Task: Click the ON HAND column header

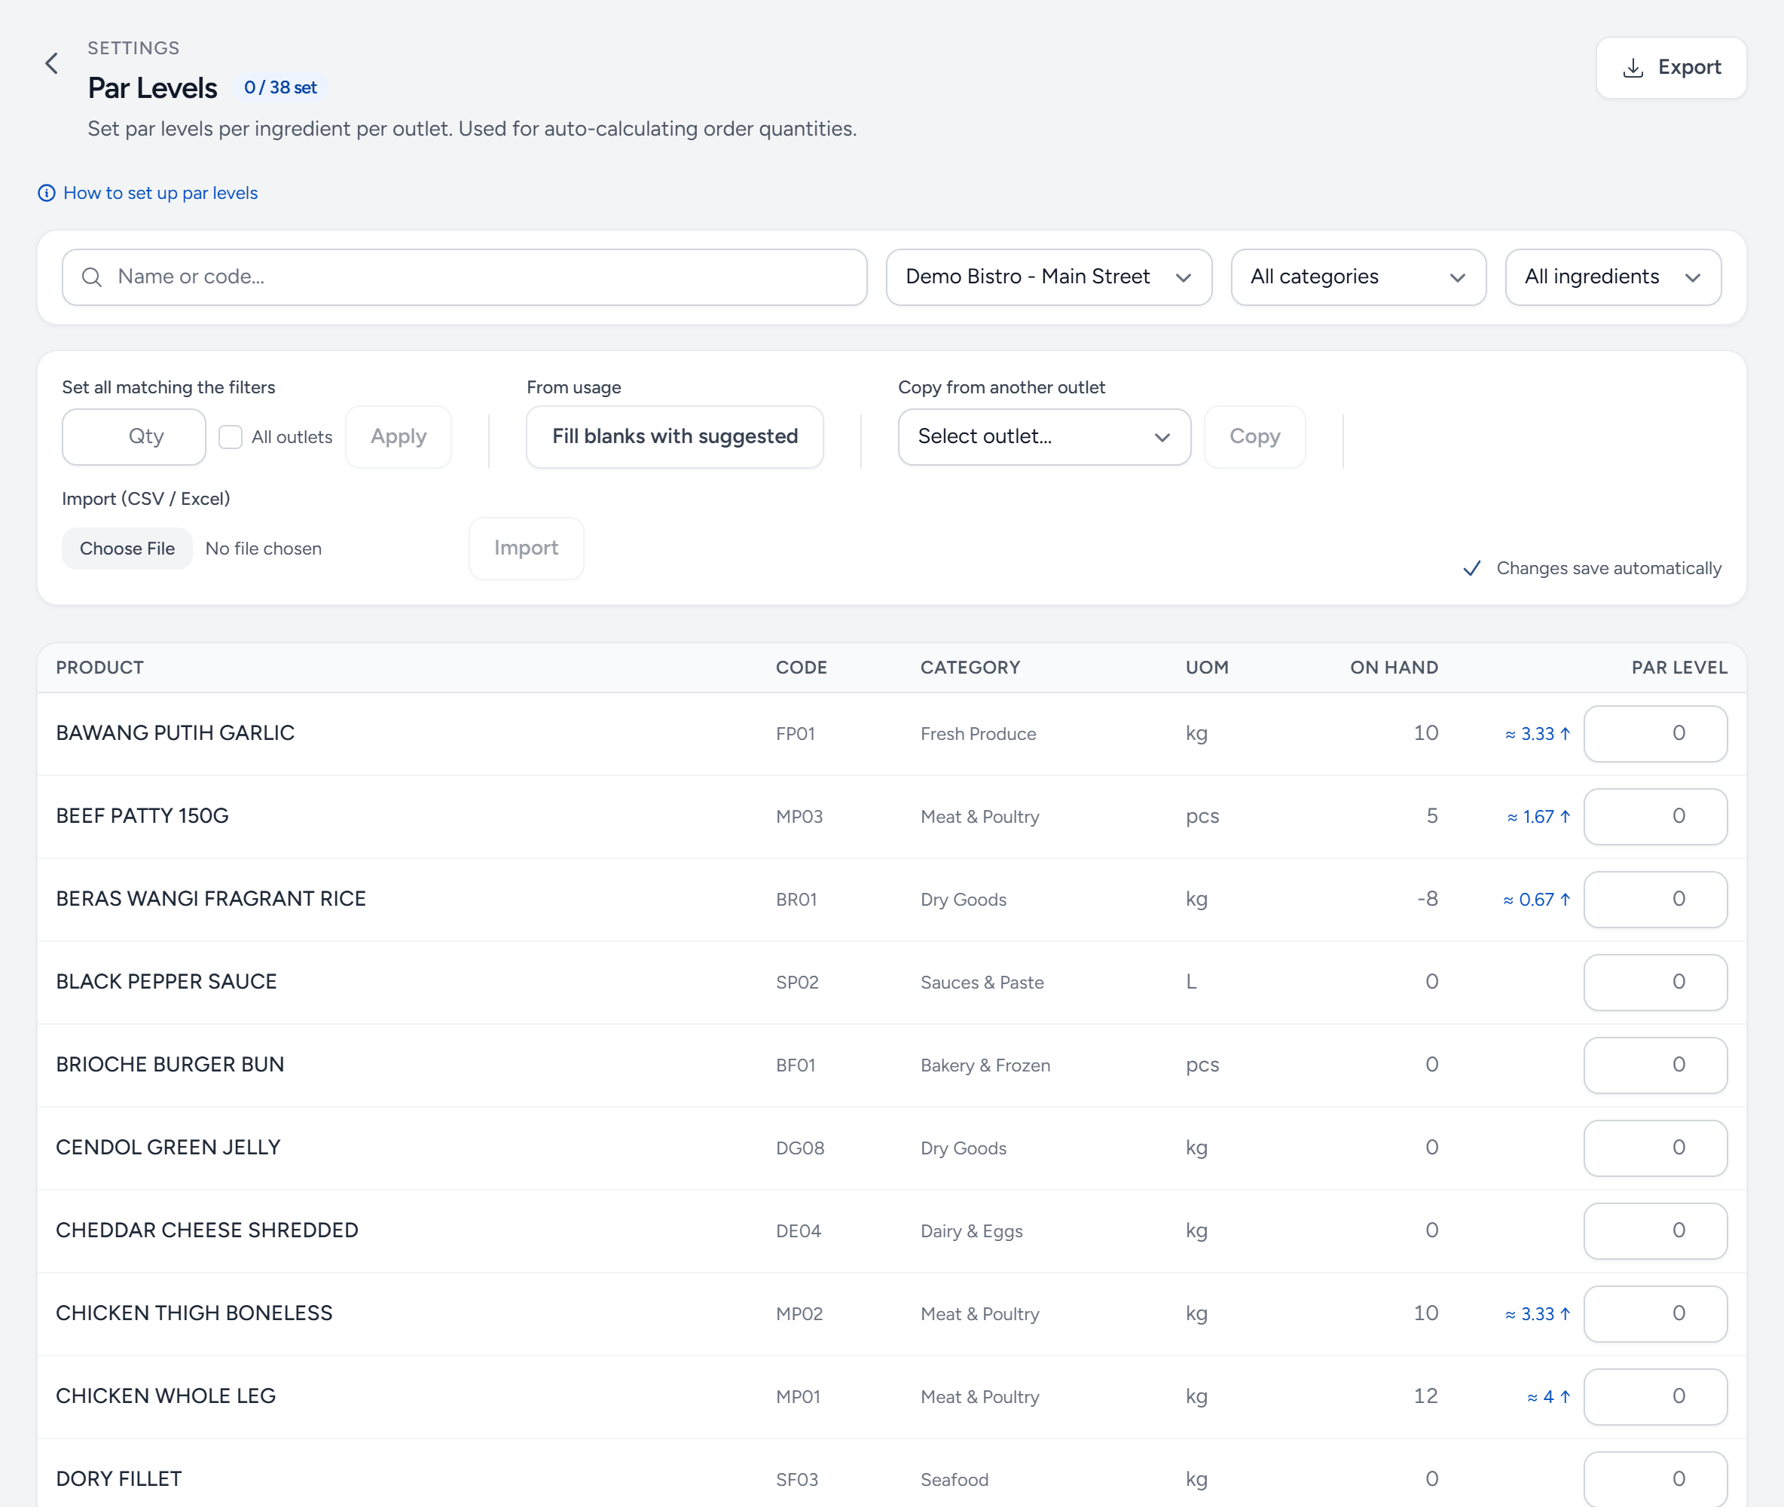Action: click(1394, 668)
